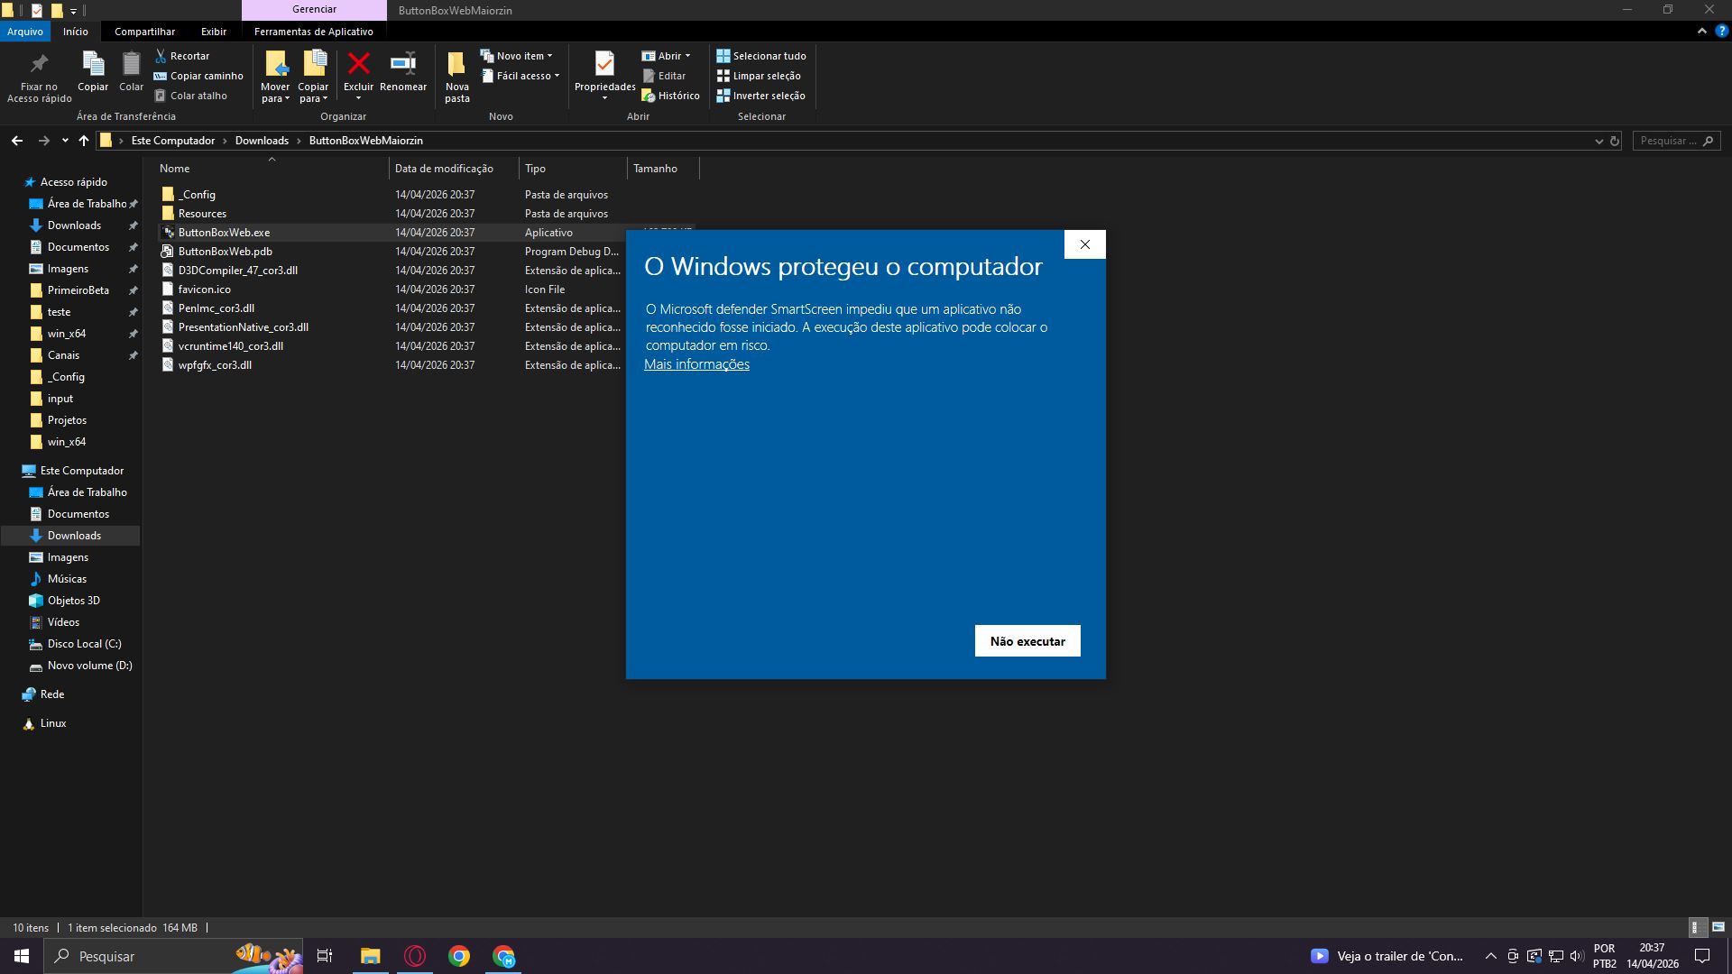
Task: Refresh the folder view
Action: [1615, 141]
